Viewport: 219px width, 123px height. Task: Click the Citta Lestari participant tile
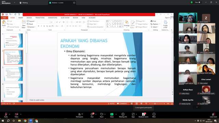[x=206, y=80]
